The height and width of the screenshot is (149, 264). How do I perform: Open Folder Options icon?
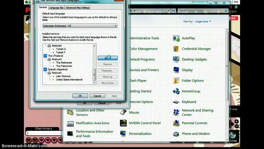pyautogui.click(x=176, y=81)
